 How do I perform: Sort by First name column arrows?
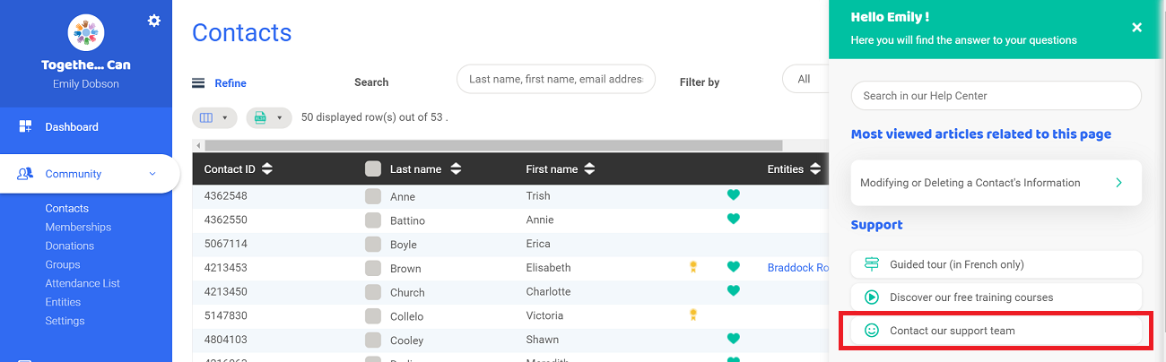589,169
